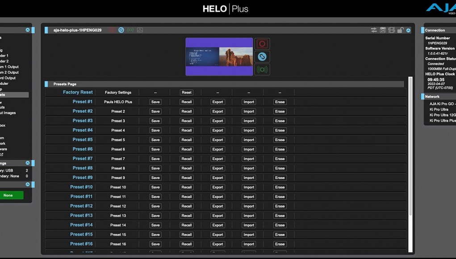Click the filmstrip icon in title bar
The width and height of the screenshot is (456, 259).
(391, 30)
